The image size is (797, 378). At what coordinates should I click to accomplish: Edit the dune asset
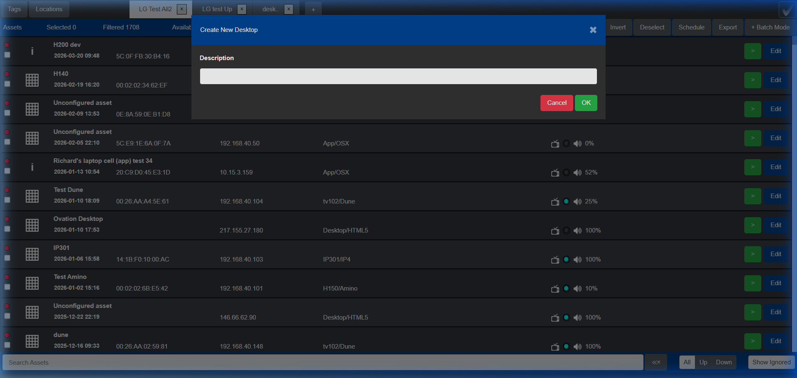776,341
